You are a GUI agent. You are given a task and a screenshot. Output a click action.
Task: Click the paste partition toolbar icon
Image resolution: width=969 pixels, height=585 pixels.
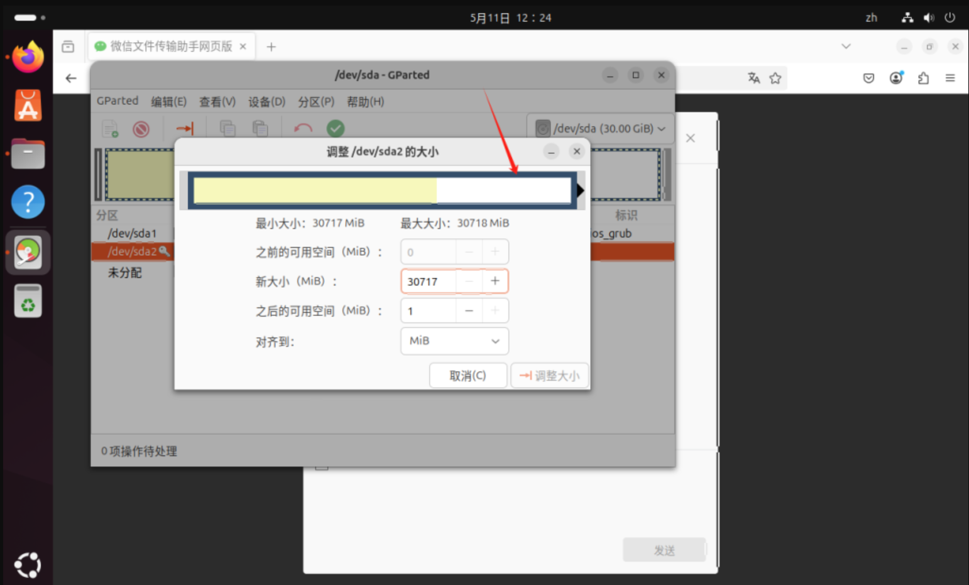[x=260, y=129]
